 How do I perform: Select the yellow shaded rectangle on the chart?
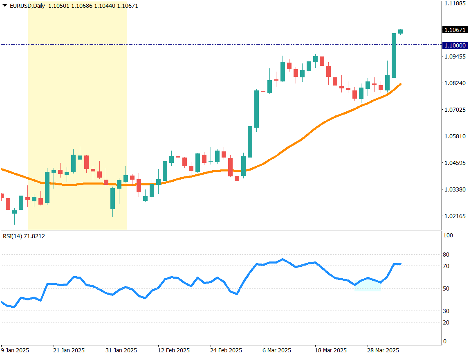pyautogui.click(x=77, y=102)
